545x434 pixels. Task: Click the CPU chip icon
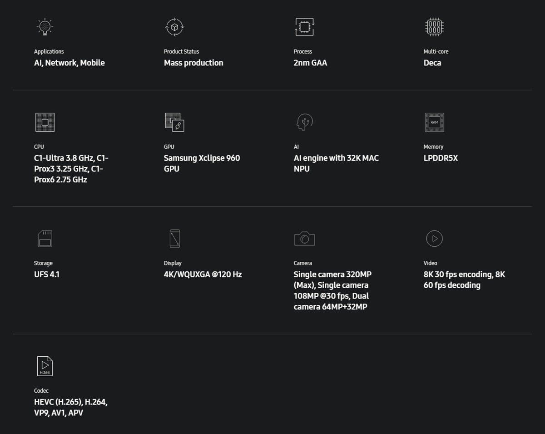[x=45, y=122]
